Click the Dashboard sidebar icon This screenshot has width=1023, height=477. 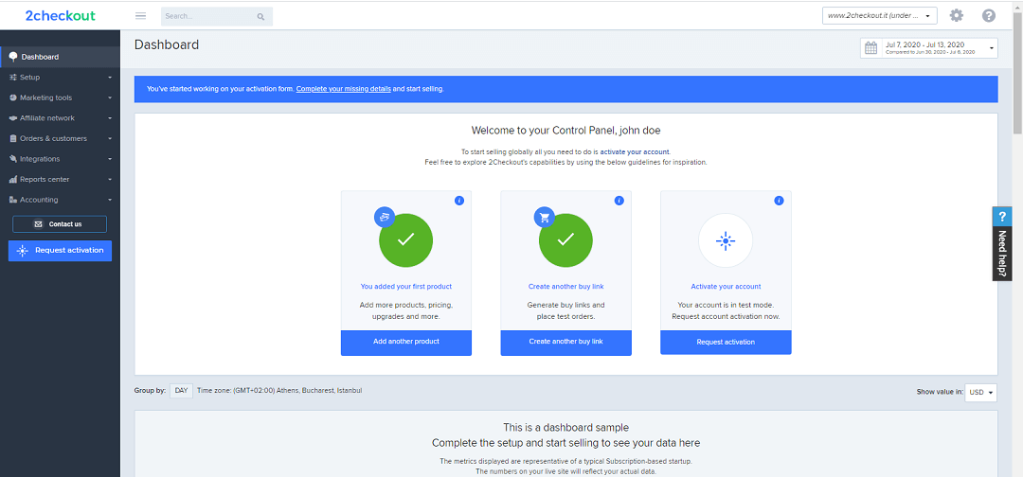coord(13,57)
